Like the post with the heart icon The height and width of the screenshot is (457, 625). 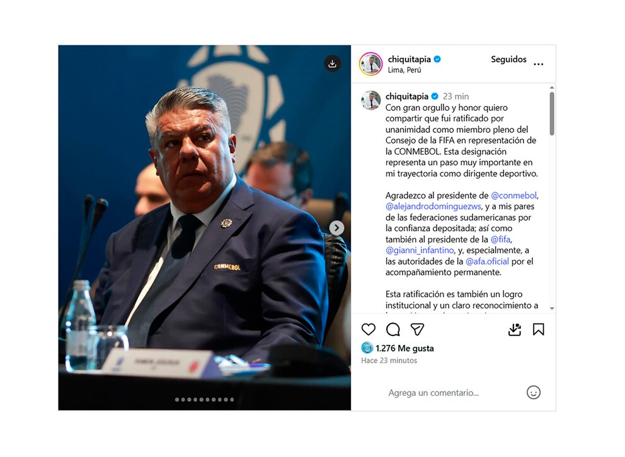(x=369, y=329)
